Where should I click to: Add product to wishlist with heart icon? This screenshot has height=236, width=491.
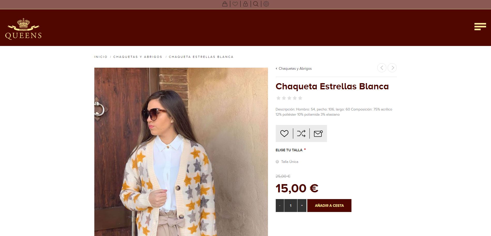click(284, 133)
